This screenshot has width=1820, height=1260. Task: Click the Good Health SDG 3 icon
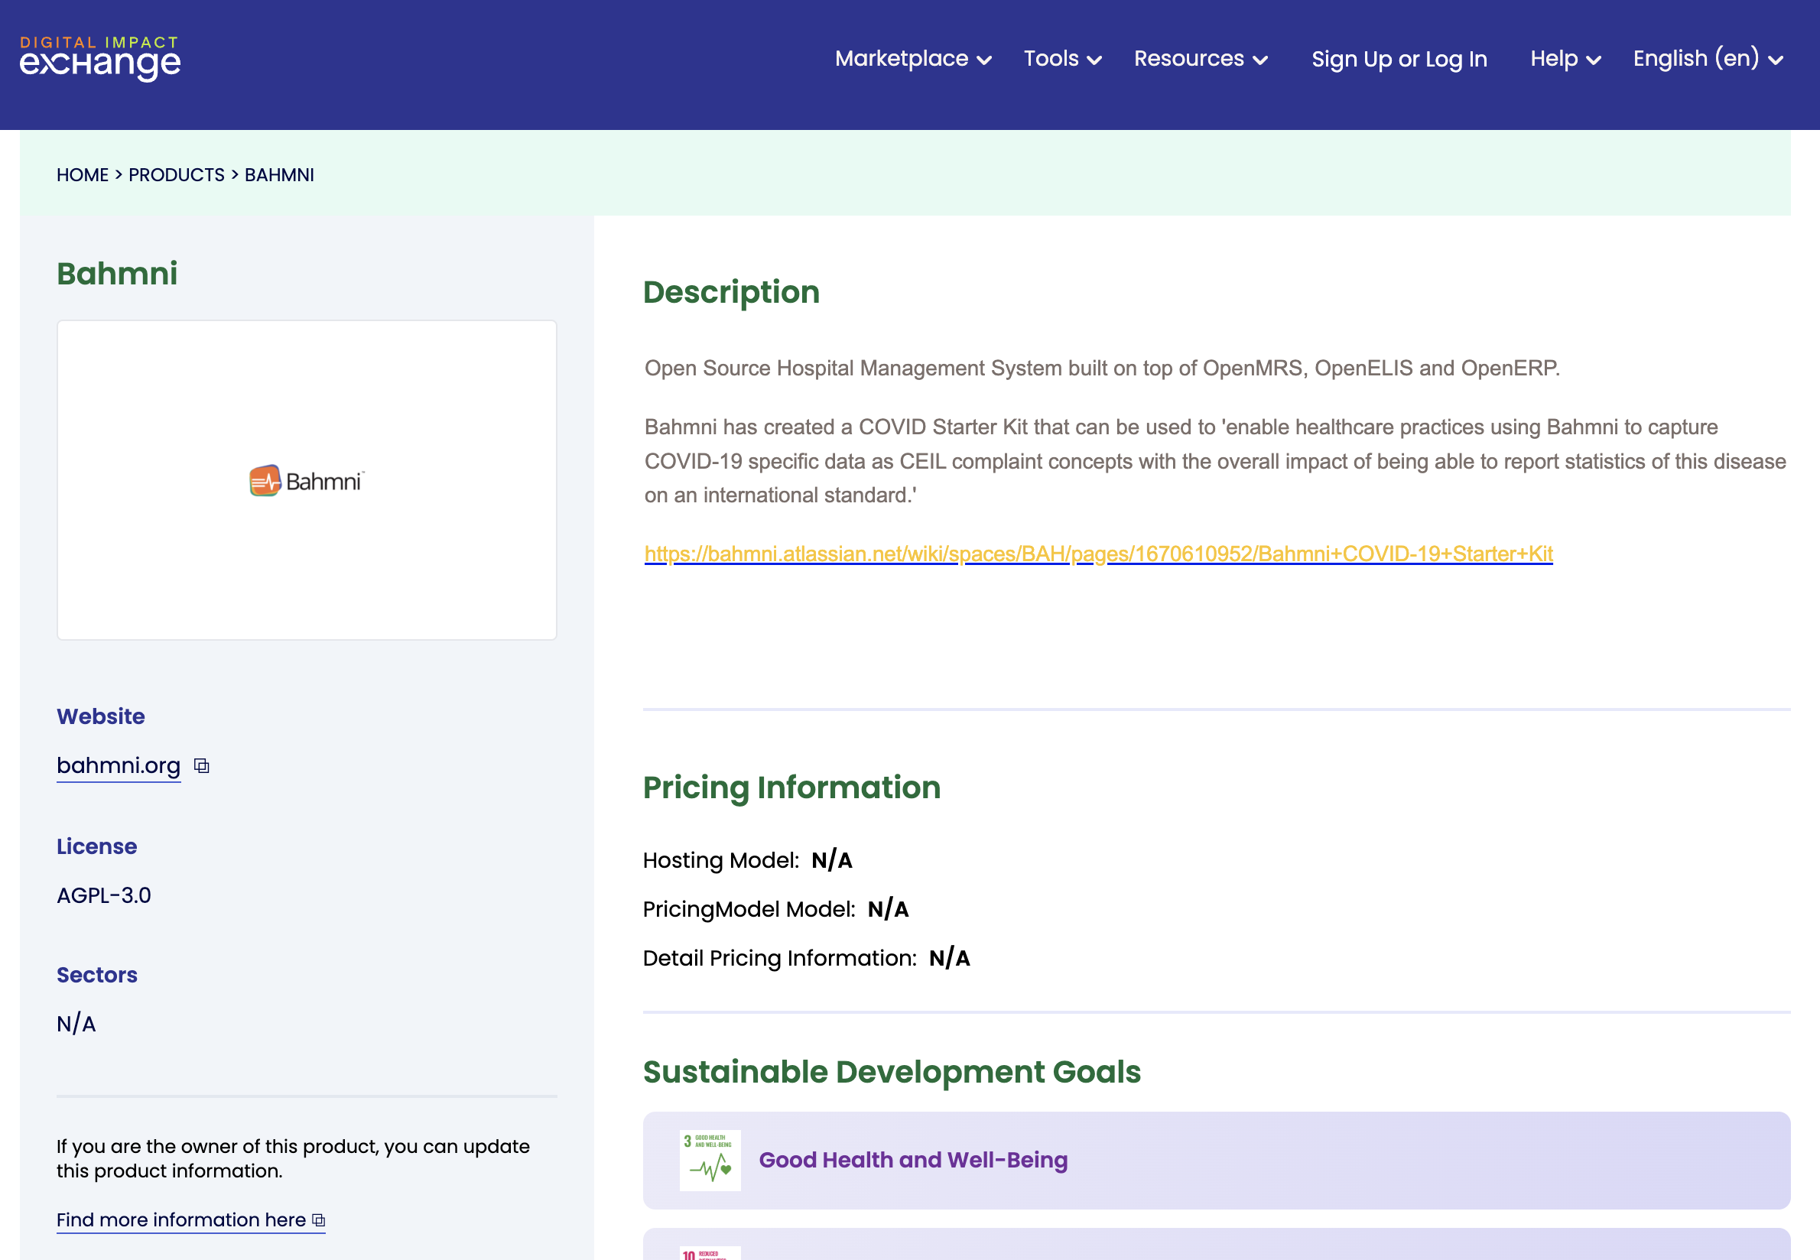tap(710, 1160)
